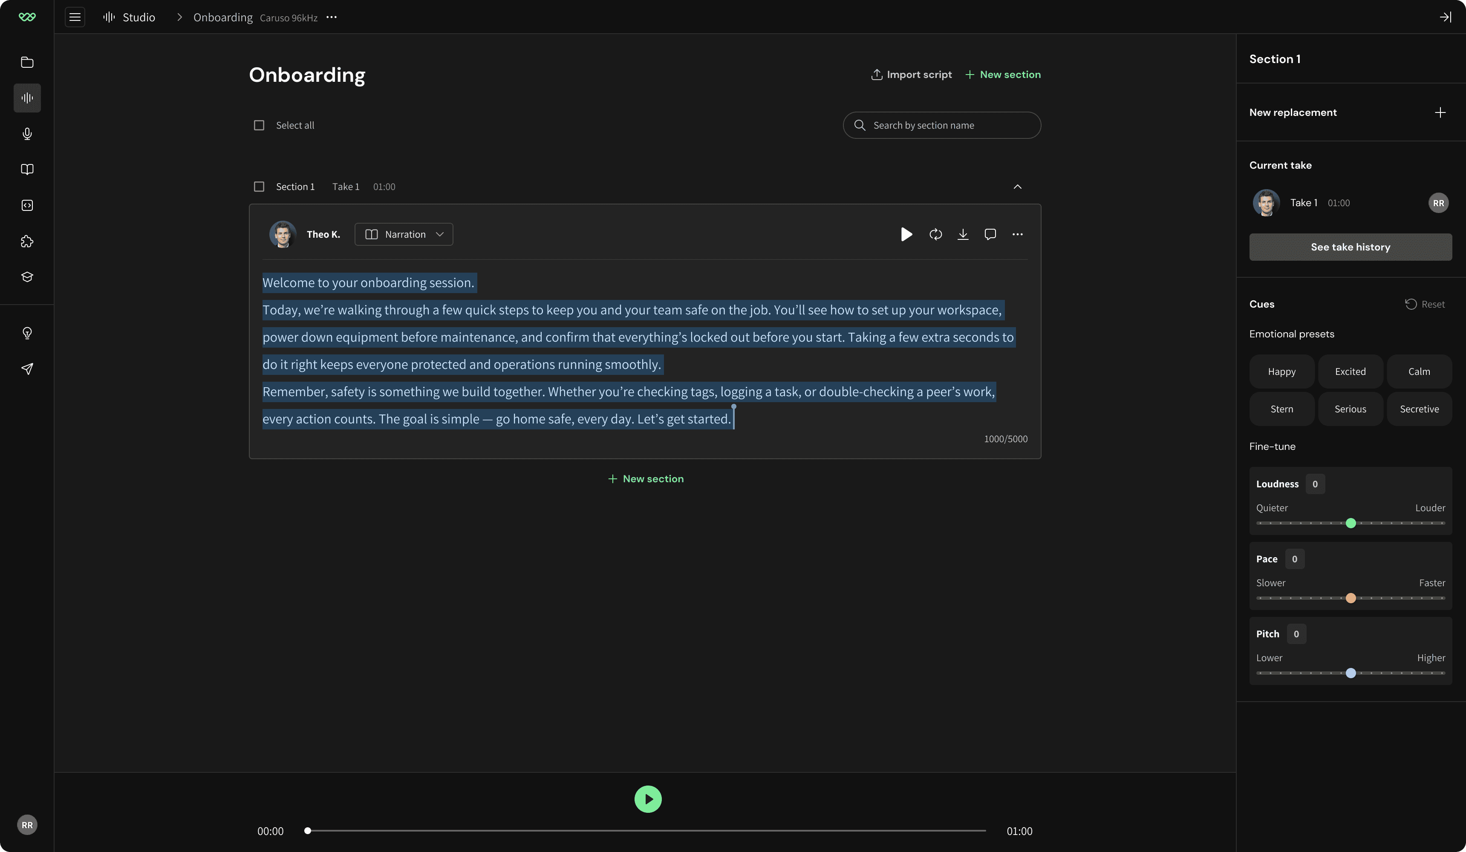
Task: Download the Section 1 audio
Action: [x=963, y=234]
